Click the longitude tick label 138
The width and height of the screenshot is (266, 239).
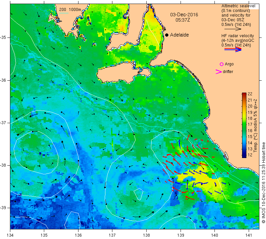[146, 235]
